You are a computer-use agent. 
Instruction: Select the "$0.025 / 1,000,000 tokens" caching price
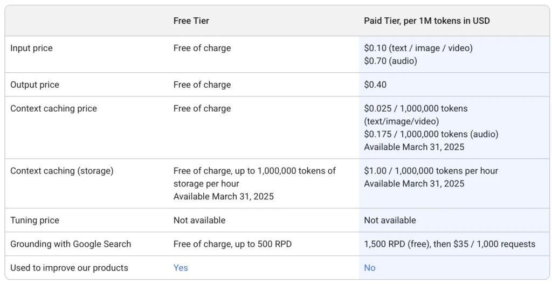416,108
